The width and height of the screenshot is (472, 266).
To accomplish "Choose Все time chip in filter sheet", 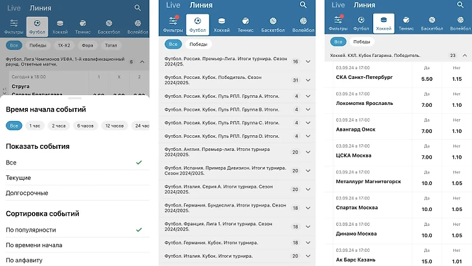I will [x=14, y=126].
